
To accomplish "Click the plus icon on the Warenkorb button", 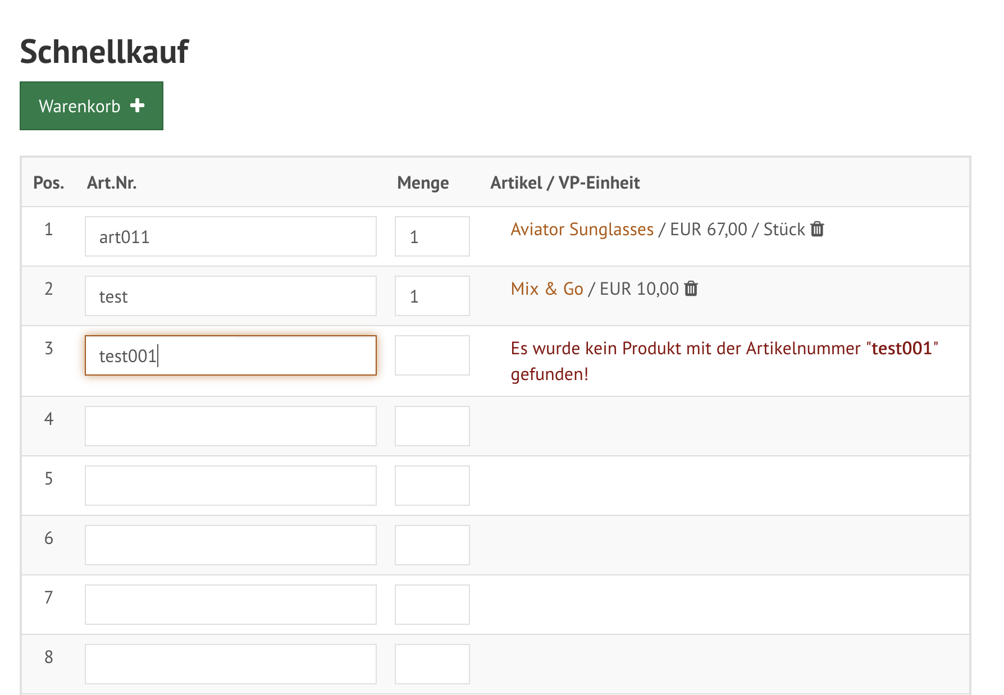I will tap(138, 106).
